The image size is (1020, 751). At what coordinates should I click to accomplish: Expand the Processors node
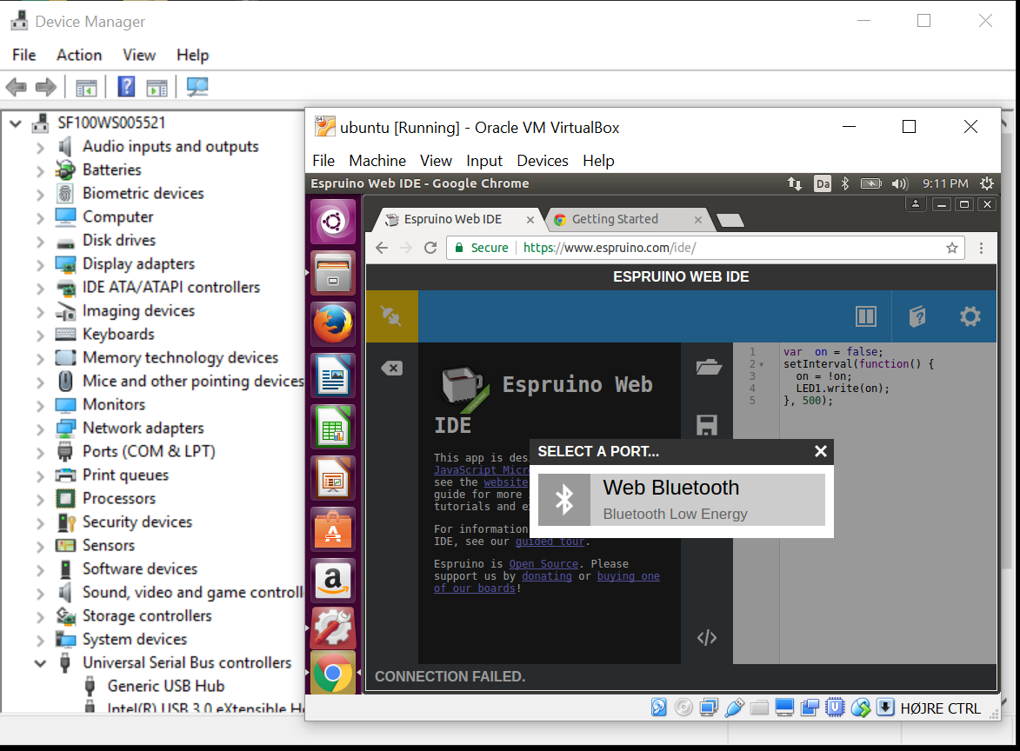[40, 500]
